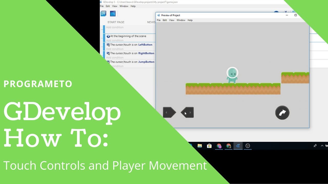Click the beginning-of-scene condition icon
This screenshot has width=328, height=184.
pos(108,36)
